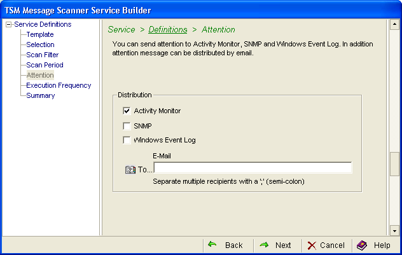The height and width of the screenshot is (255, 402).
Task: Open Execution Frequency in the tree
Action: pos(59,85)
